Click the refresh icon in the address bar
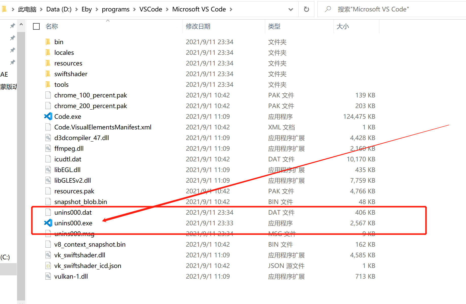 pos(306,9)
